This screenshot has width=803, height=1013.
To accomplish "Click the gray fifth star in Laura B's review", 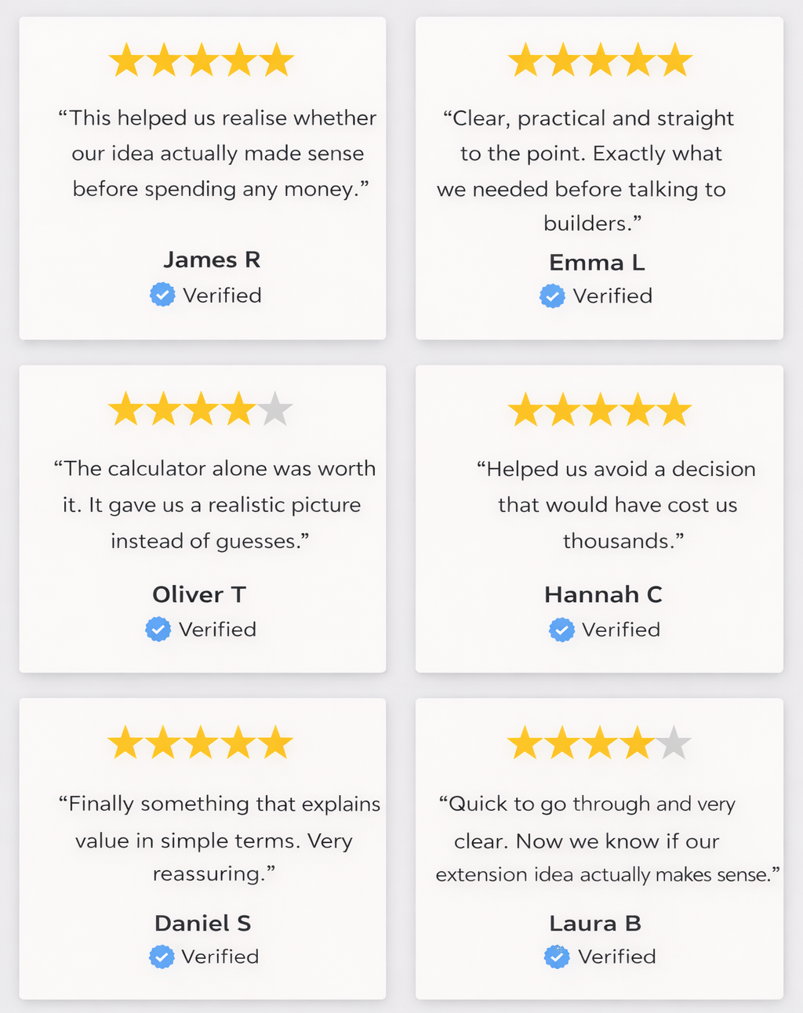I will point(674,743).
